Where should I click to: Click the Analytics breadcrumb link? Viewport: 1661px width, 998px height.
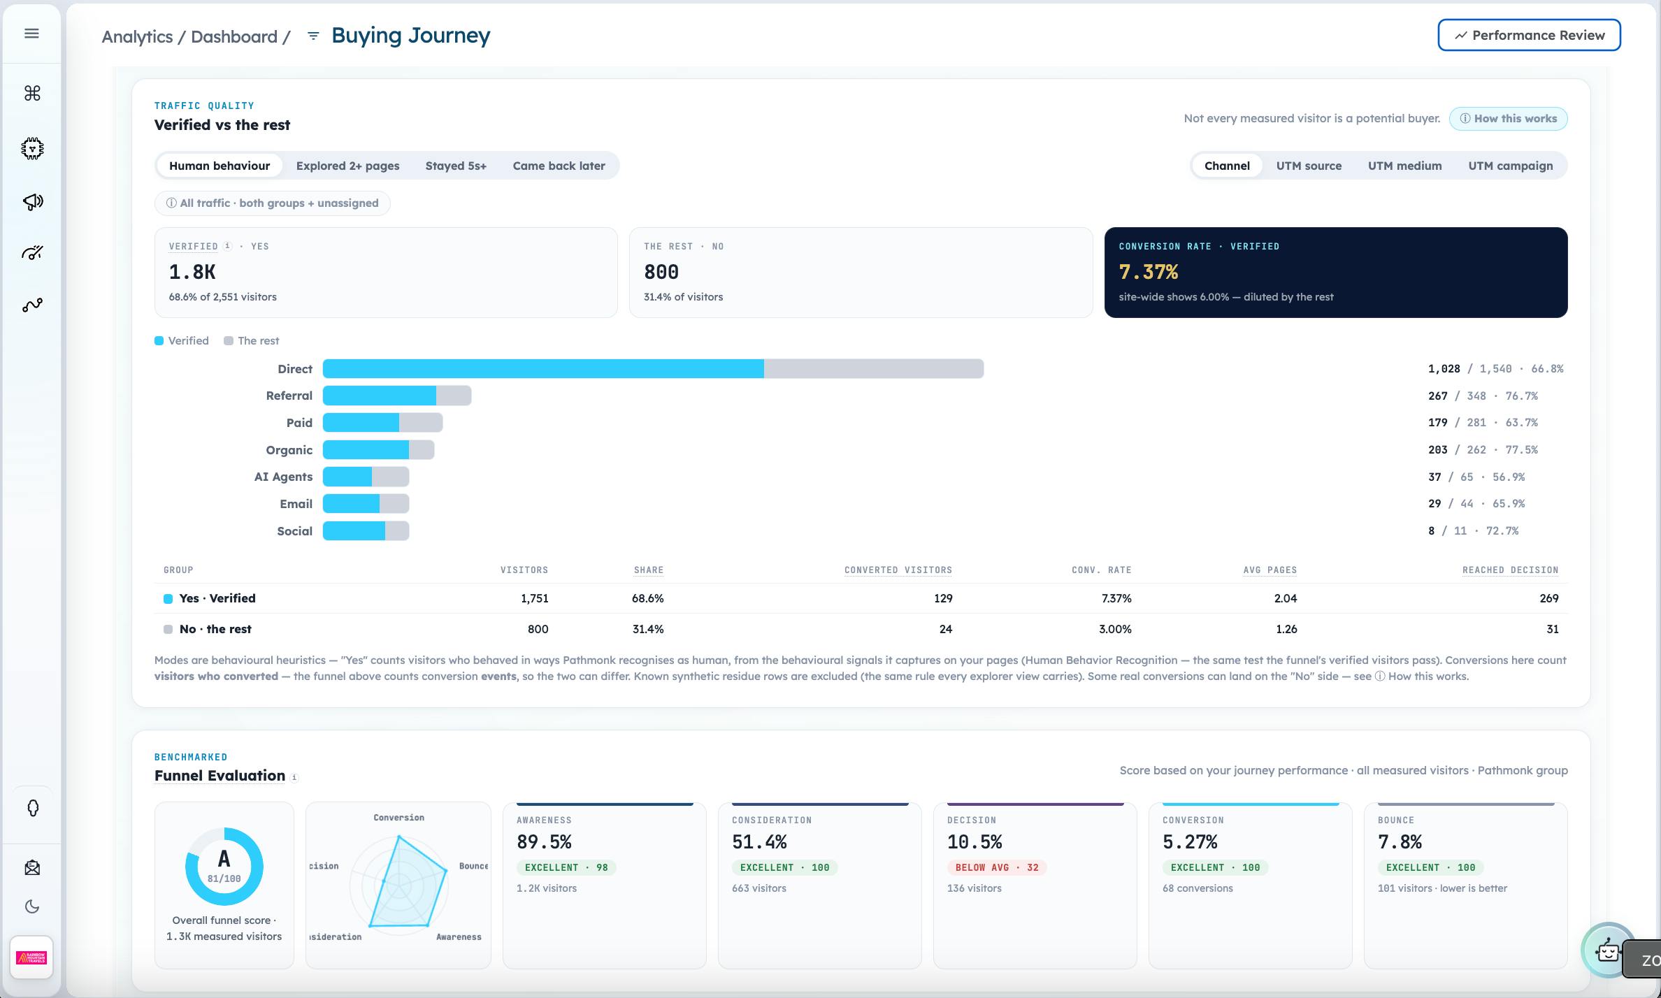point(137,36)
